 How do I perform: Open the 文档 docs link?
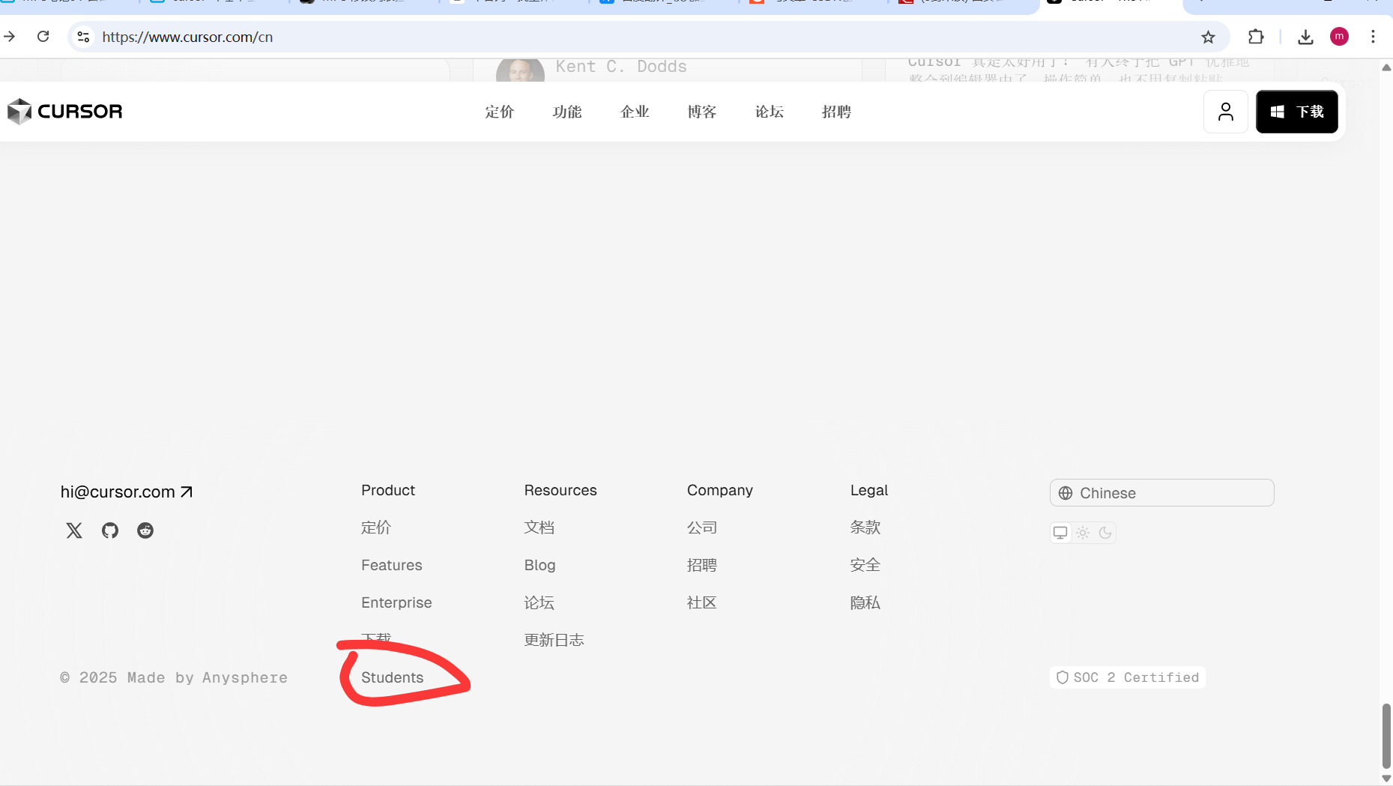pos(540,527)
